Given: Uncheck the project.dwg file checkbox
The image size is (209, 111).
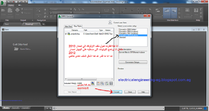Looking at the screenshot, I should tap(66, 34).
